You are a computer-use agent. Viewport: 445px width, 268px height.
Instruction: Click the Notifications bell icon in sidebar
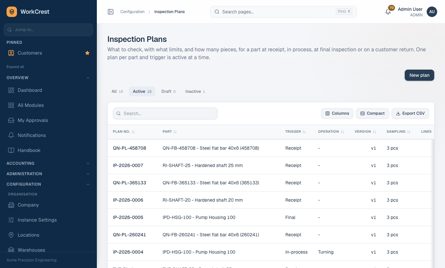click(x=11, y=135)
